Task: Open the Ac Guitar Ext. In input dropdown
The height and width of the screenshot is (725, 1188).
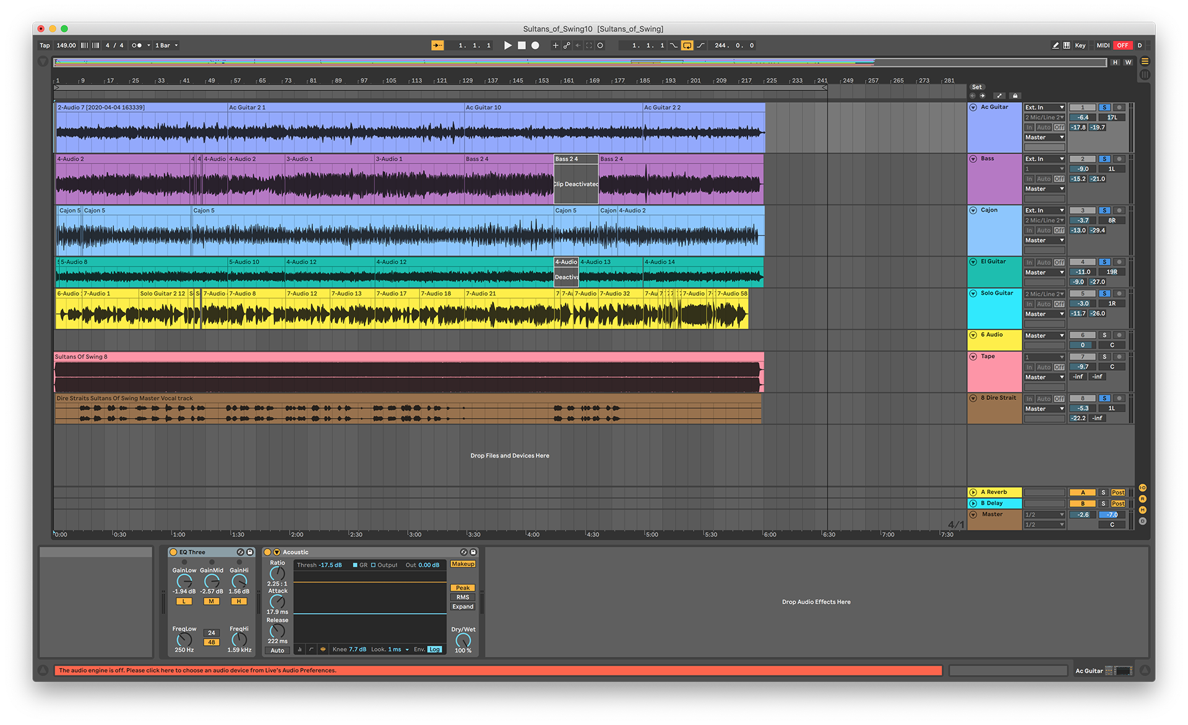Action: [x=1044, y=107]
